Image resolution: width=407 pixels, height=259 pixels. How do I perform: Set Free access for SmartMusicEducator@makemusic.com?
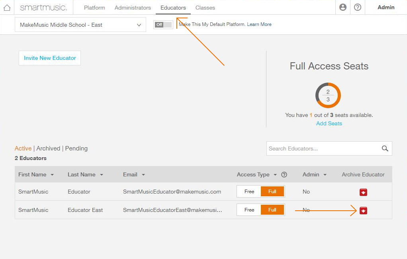coord(249,192)
